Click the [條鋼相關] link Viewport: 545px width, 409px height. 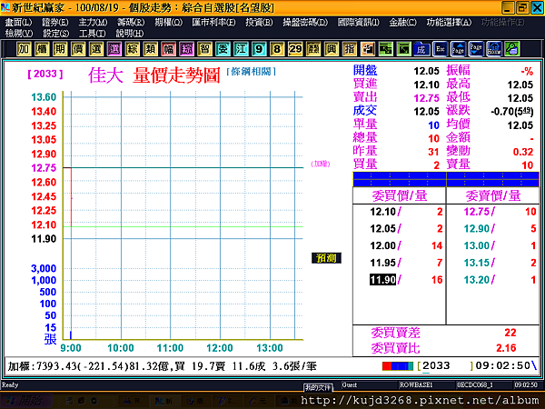[251, 72]
